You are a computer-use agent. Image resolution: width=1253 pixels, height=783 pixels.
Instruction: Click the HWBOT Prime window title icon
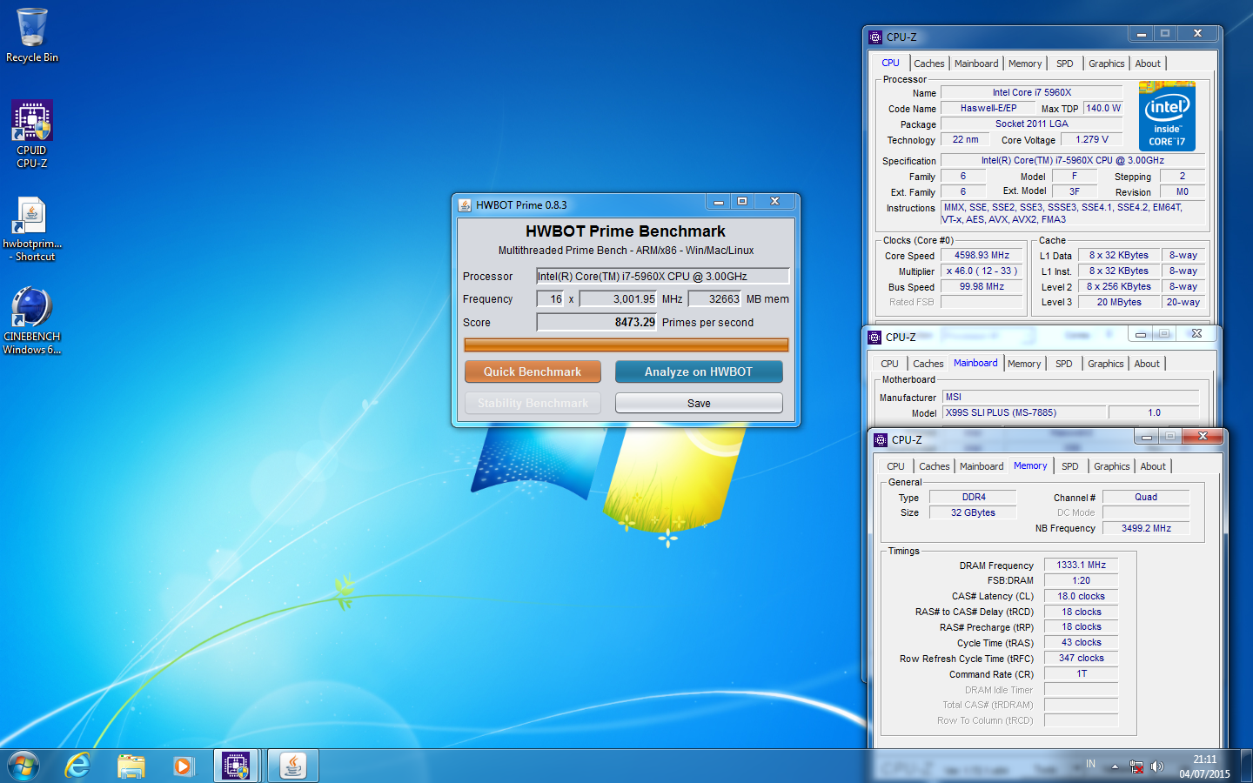coord(465,205)
